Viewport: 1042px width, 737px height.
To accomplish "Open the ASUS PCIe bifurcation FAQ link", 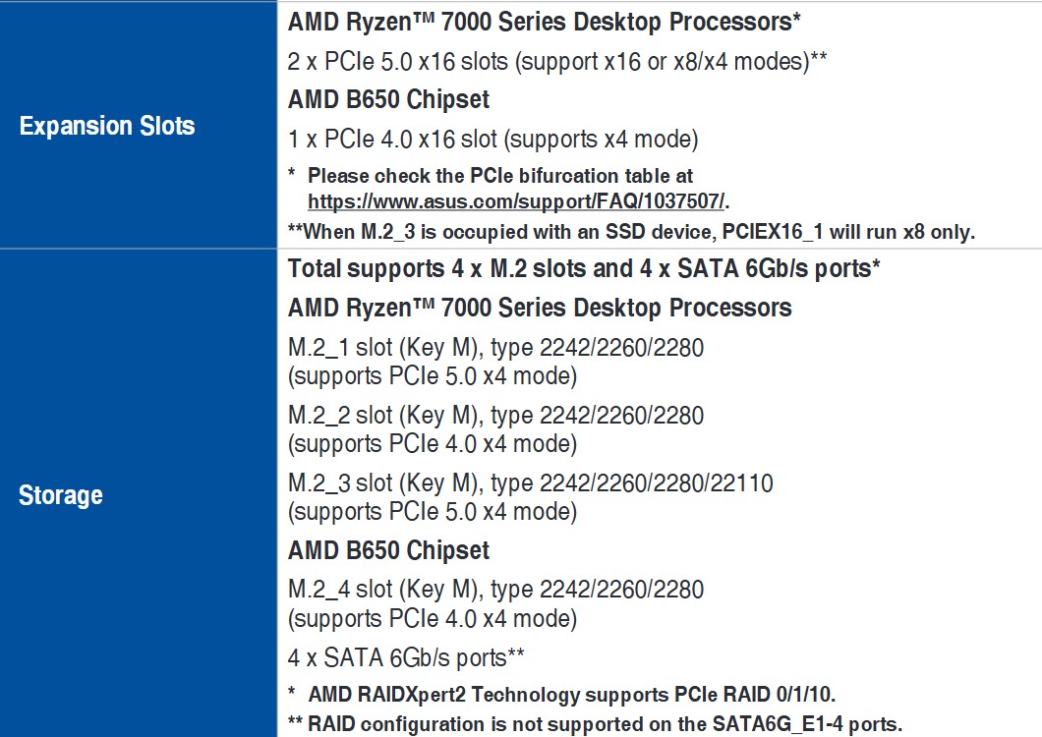I will coord(516,201).
